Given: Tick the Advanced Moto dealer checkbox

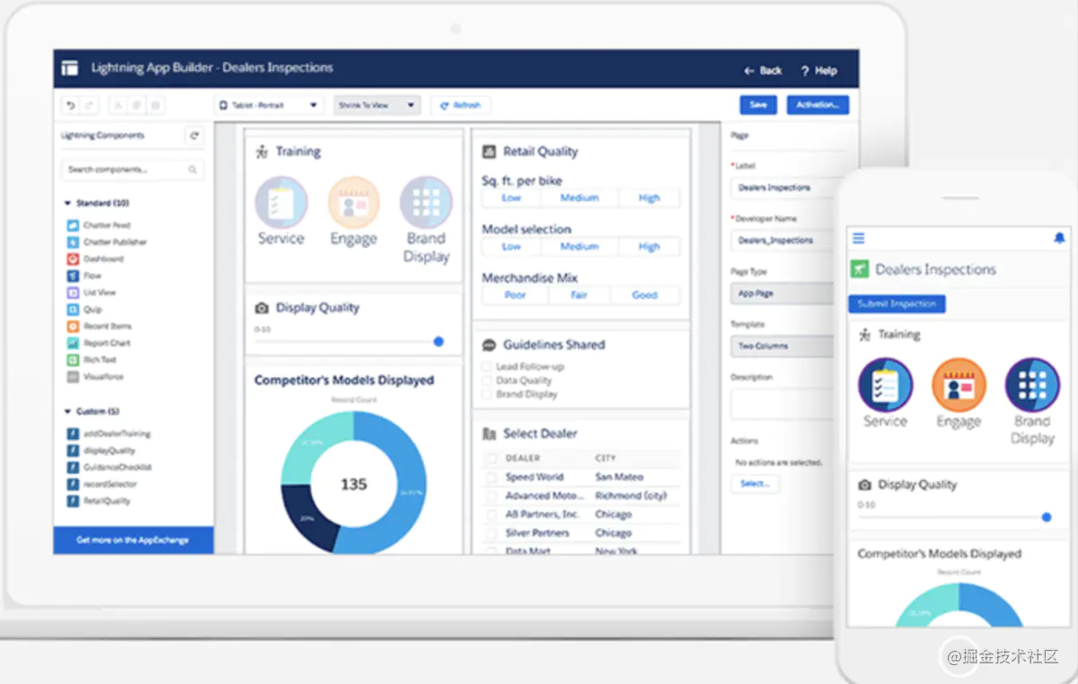Looking at the screenshot, I should pyautogui.click(x=490, y=495).
